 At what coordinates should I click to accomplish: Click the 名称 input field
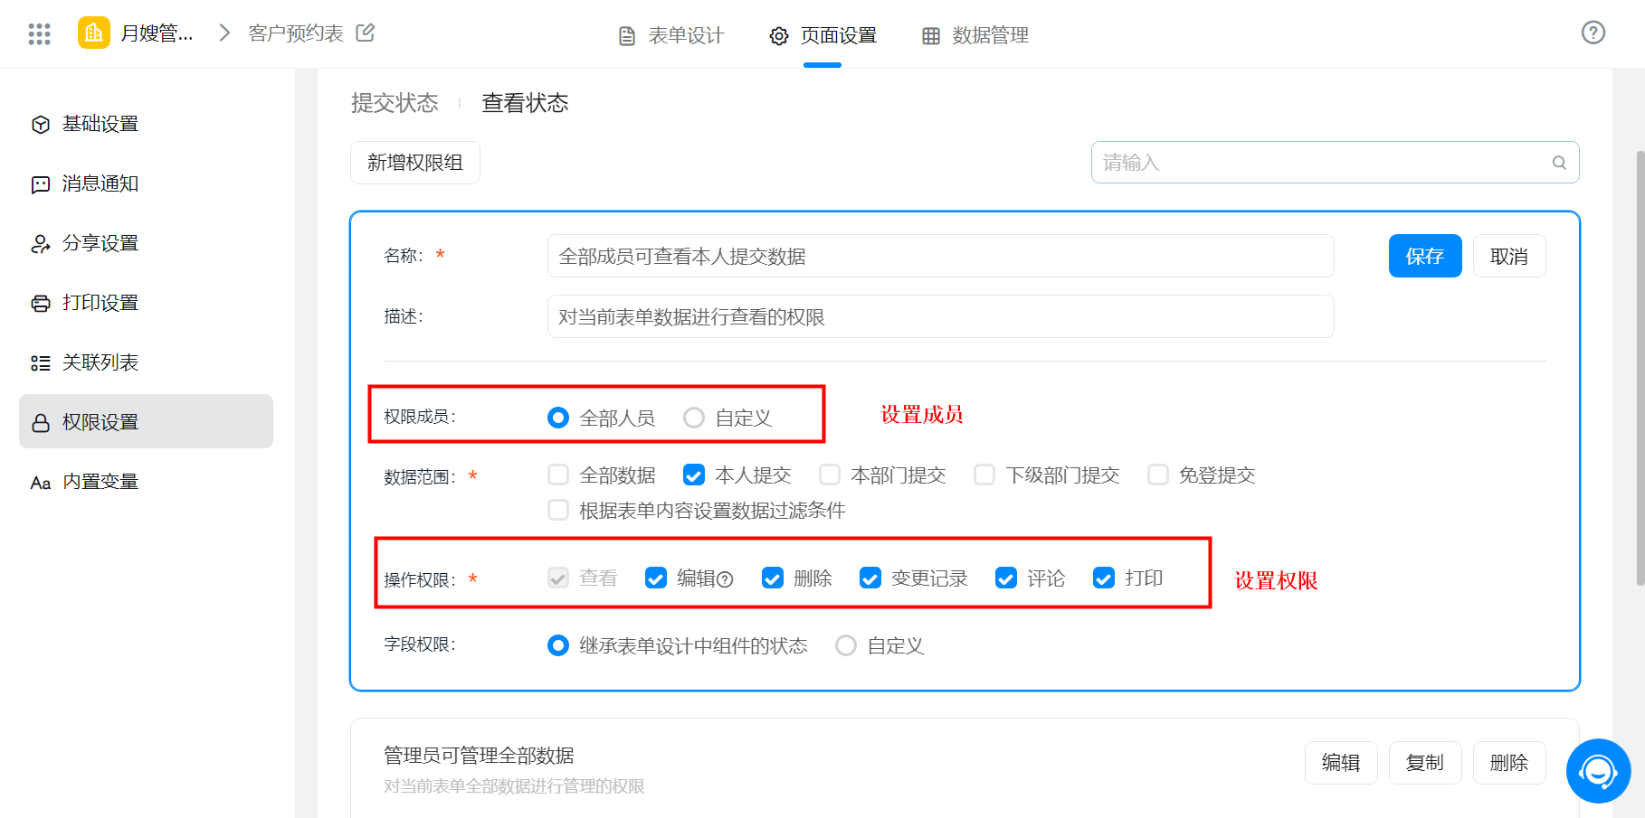[941, 256]
